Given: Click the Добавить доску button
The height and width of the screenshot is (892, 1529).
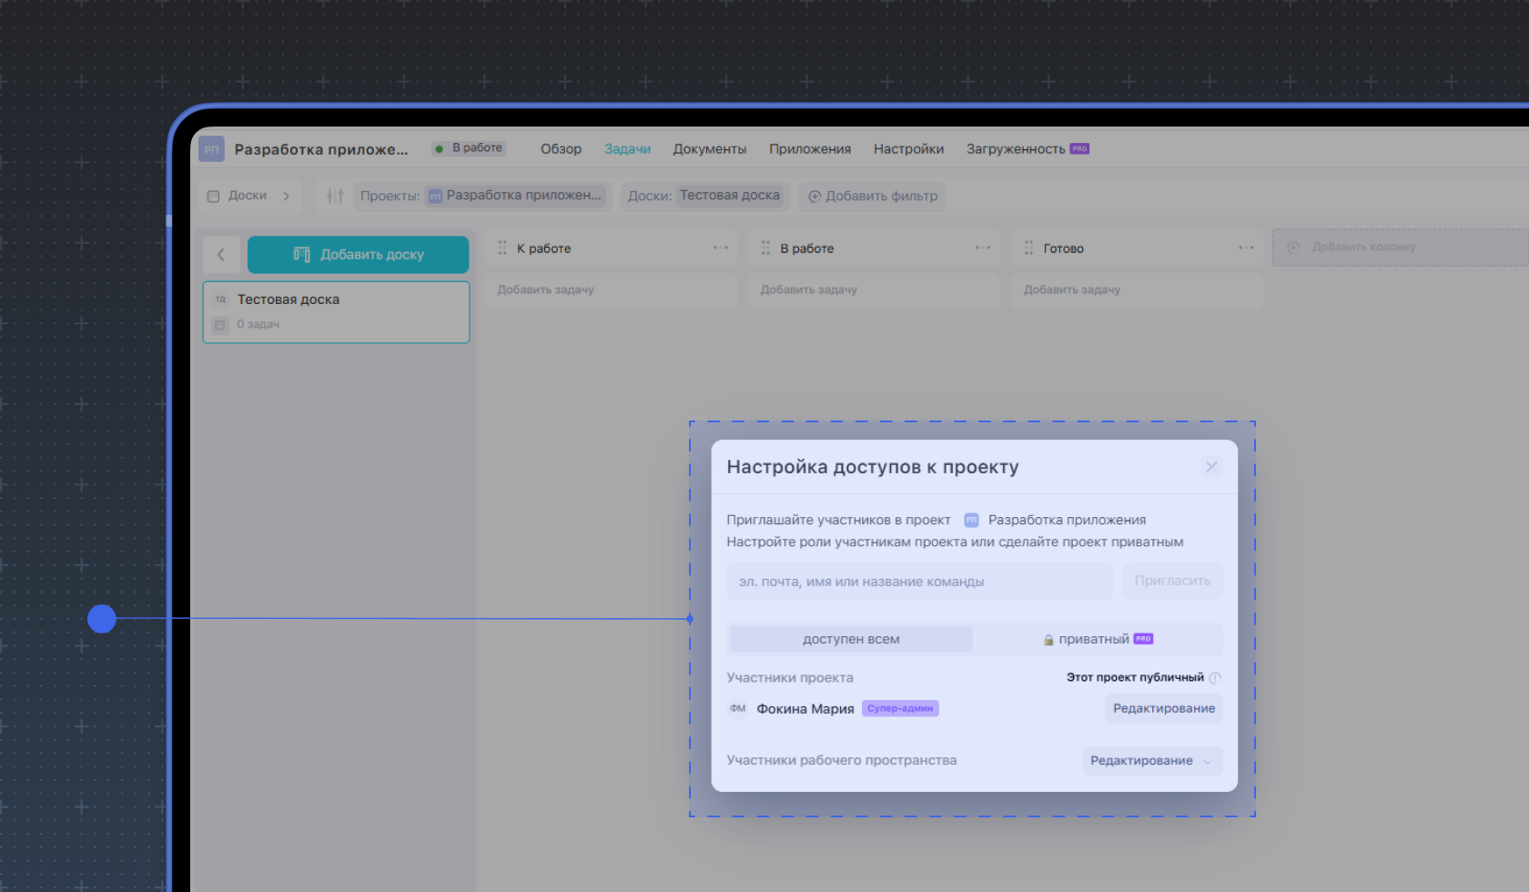Looking at the screenshot, I should pyautogui.click(x=358, y=254).
